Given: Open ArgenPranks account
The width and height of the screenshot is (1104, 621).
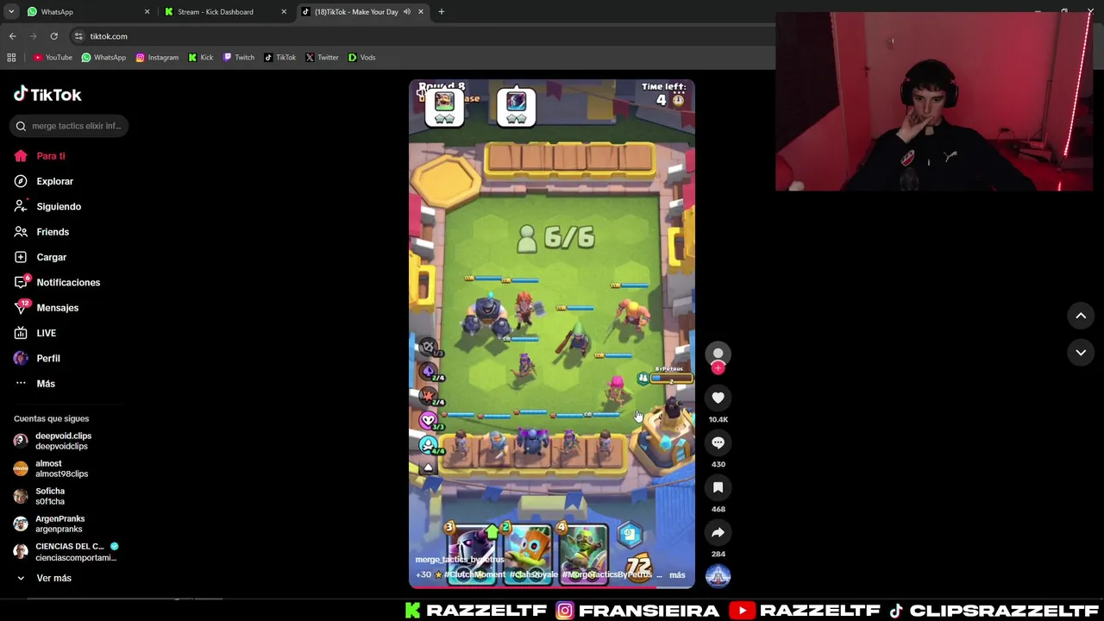Looking at the screenshot, I should (x=60, y=524).
